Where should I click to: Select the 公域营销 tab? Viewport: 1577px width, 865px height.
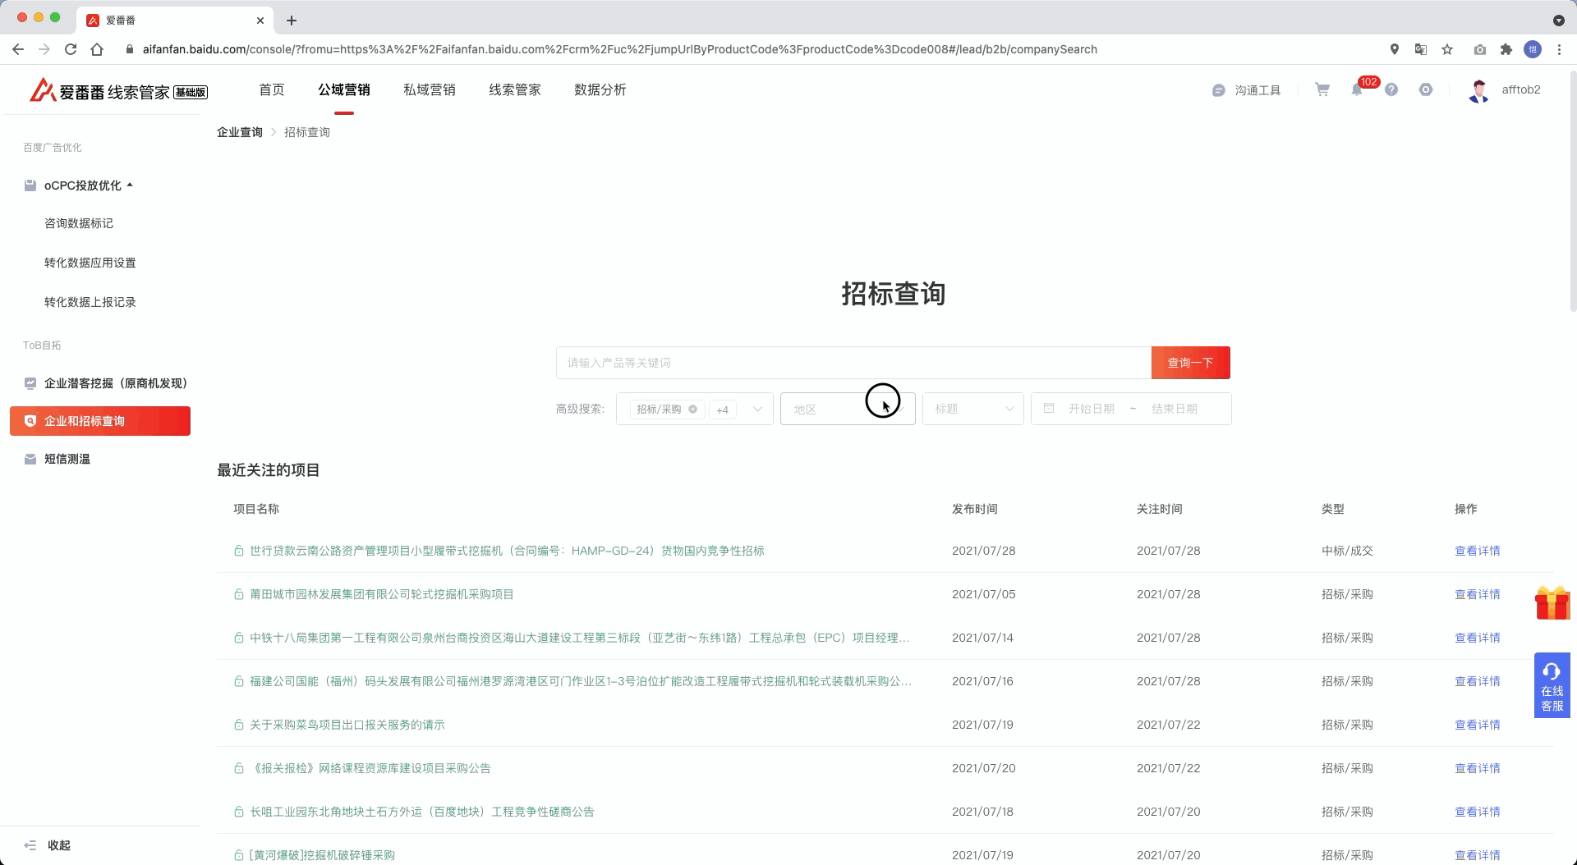344,89
